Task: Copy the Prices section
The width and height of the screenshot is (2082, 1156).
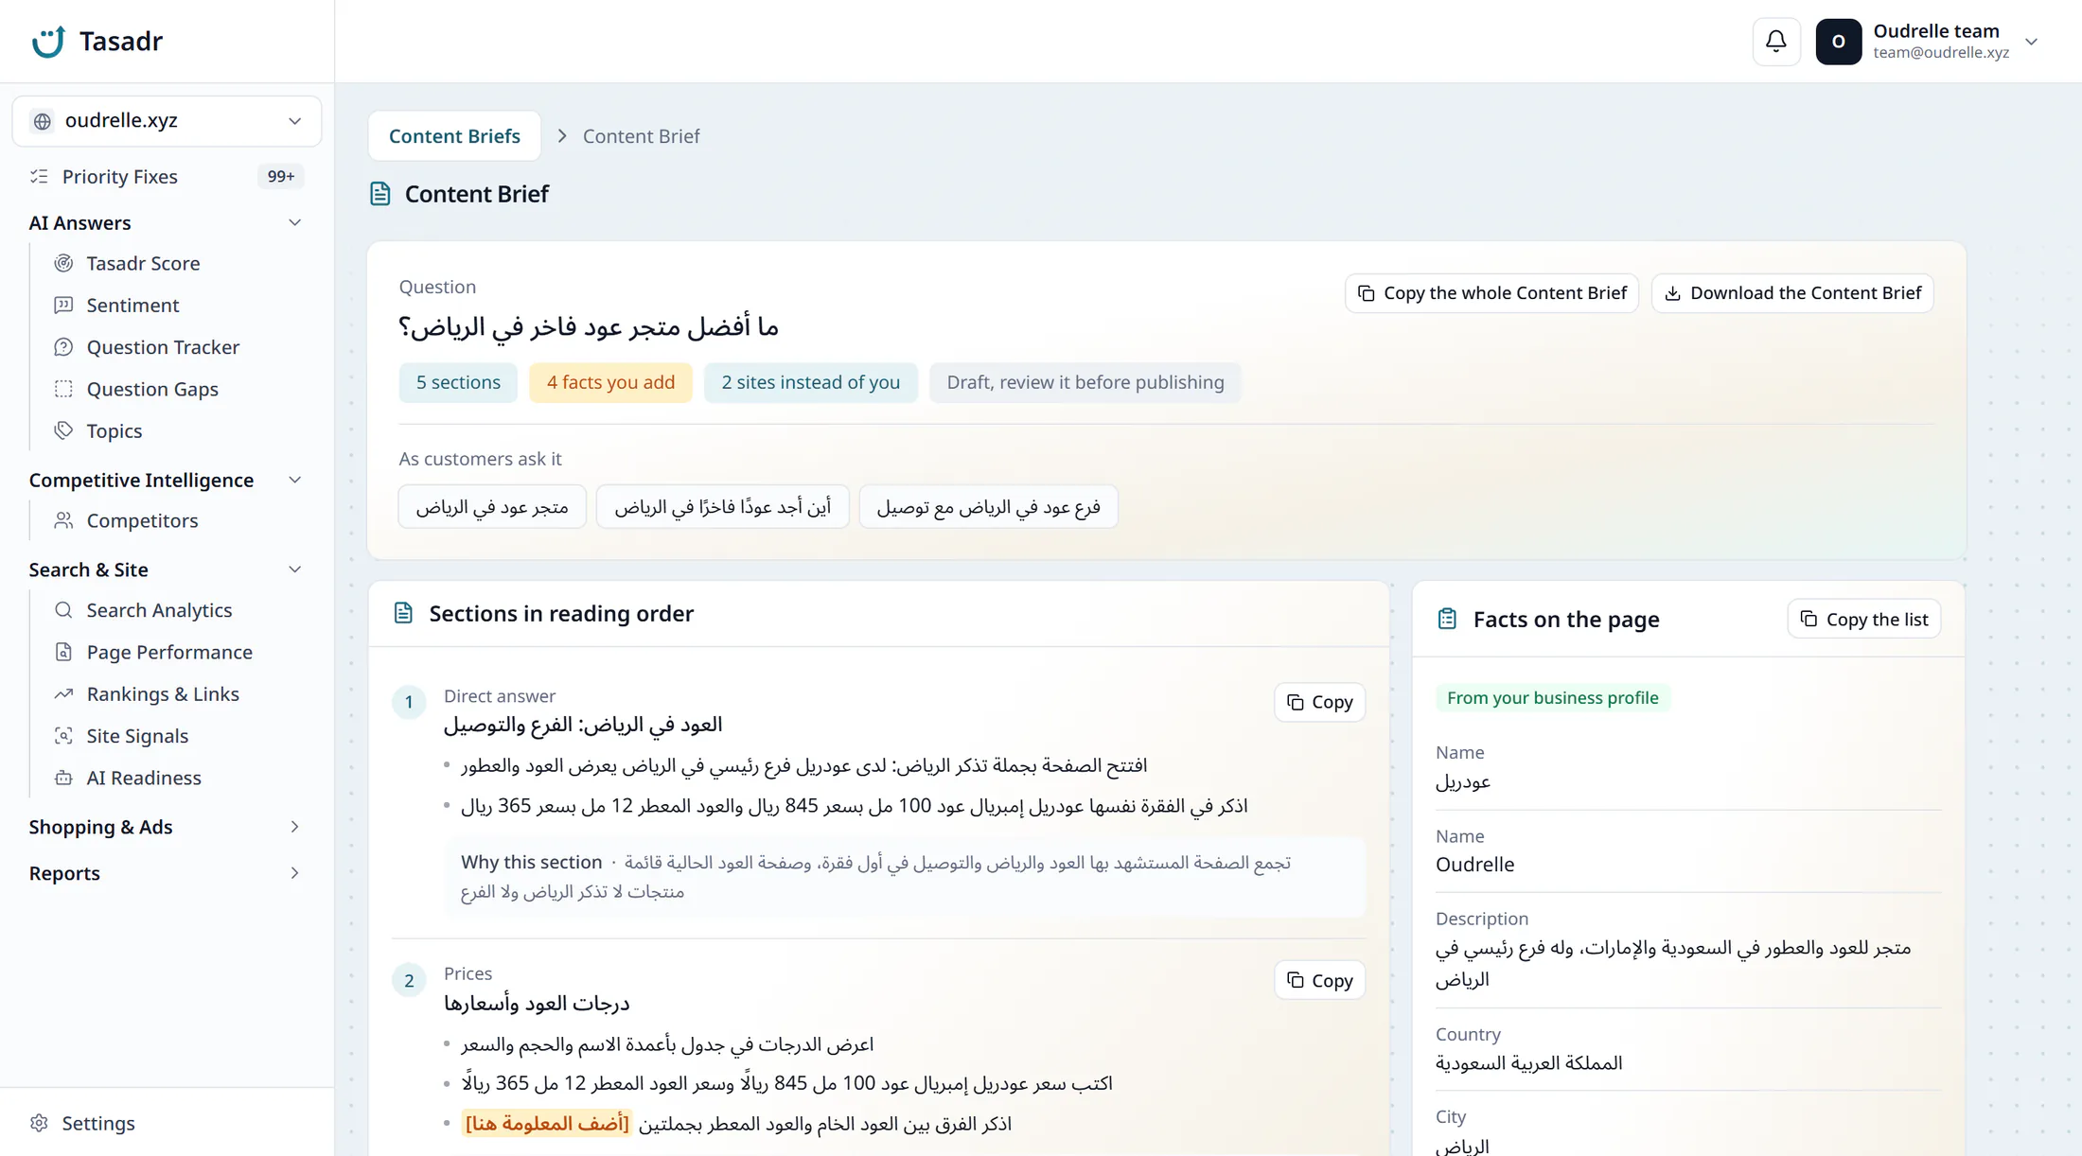Action: click(x=1319, y=980)
